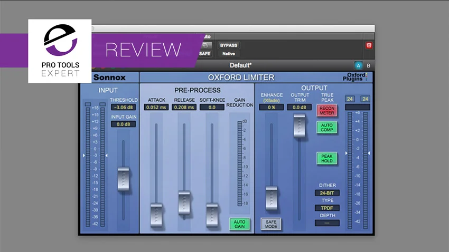Click the red target button in plugin header

[369, 45]
